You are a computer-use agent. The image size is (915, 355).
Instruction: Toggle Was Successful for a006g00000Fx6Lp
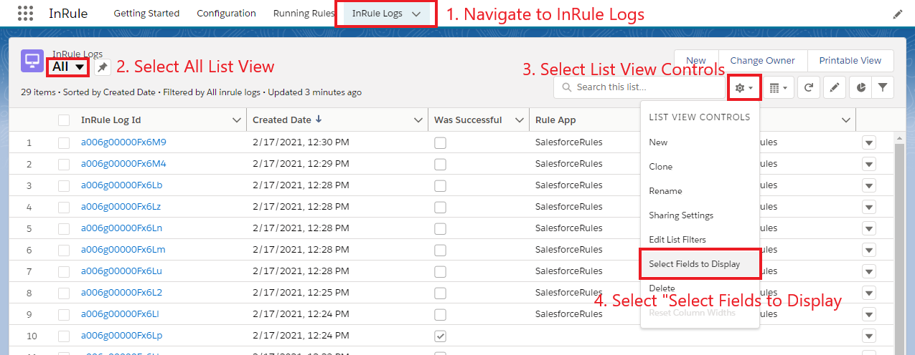pyautogui.click(x=440, y=336)
